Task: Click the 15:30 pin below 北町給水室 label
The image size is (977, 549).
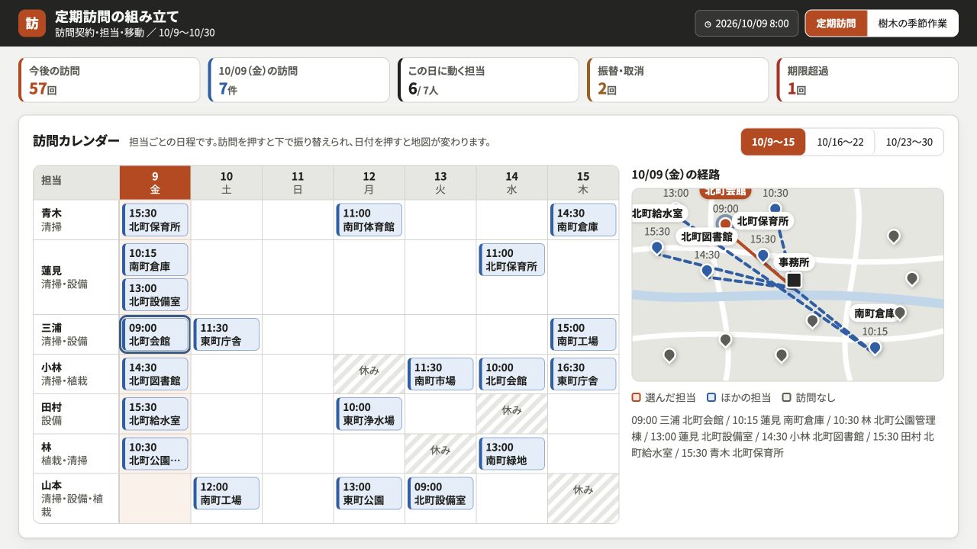Action: 657,247
